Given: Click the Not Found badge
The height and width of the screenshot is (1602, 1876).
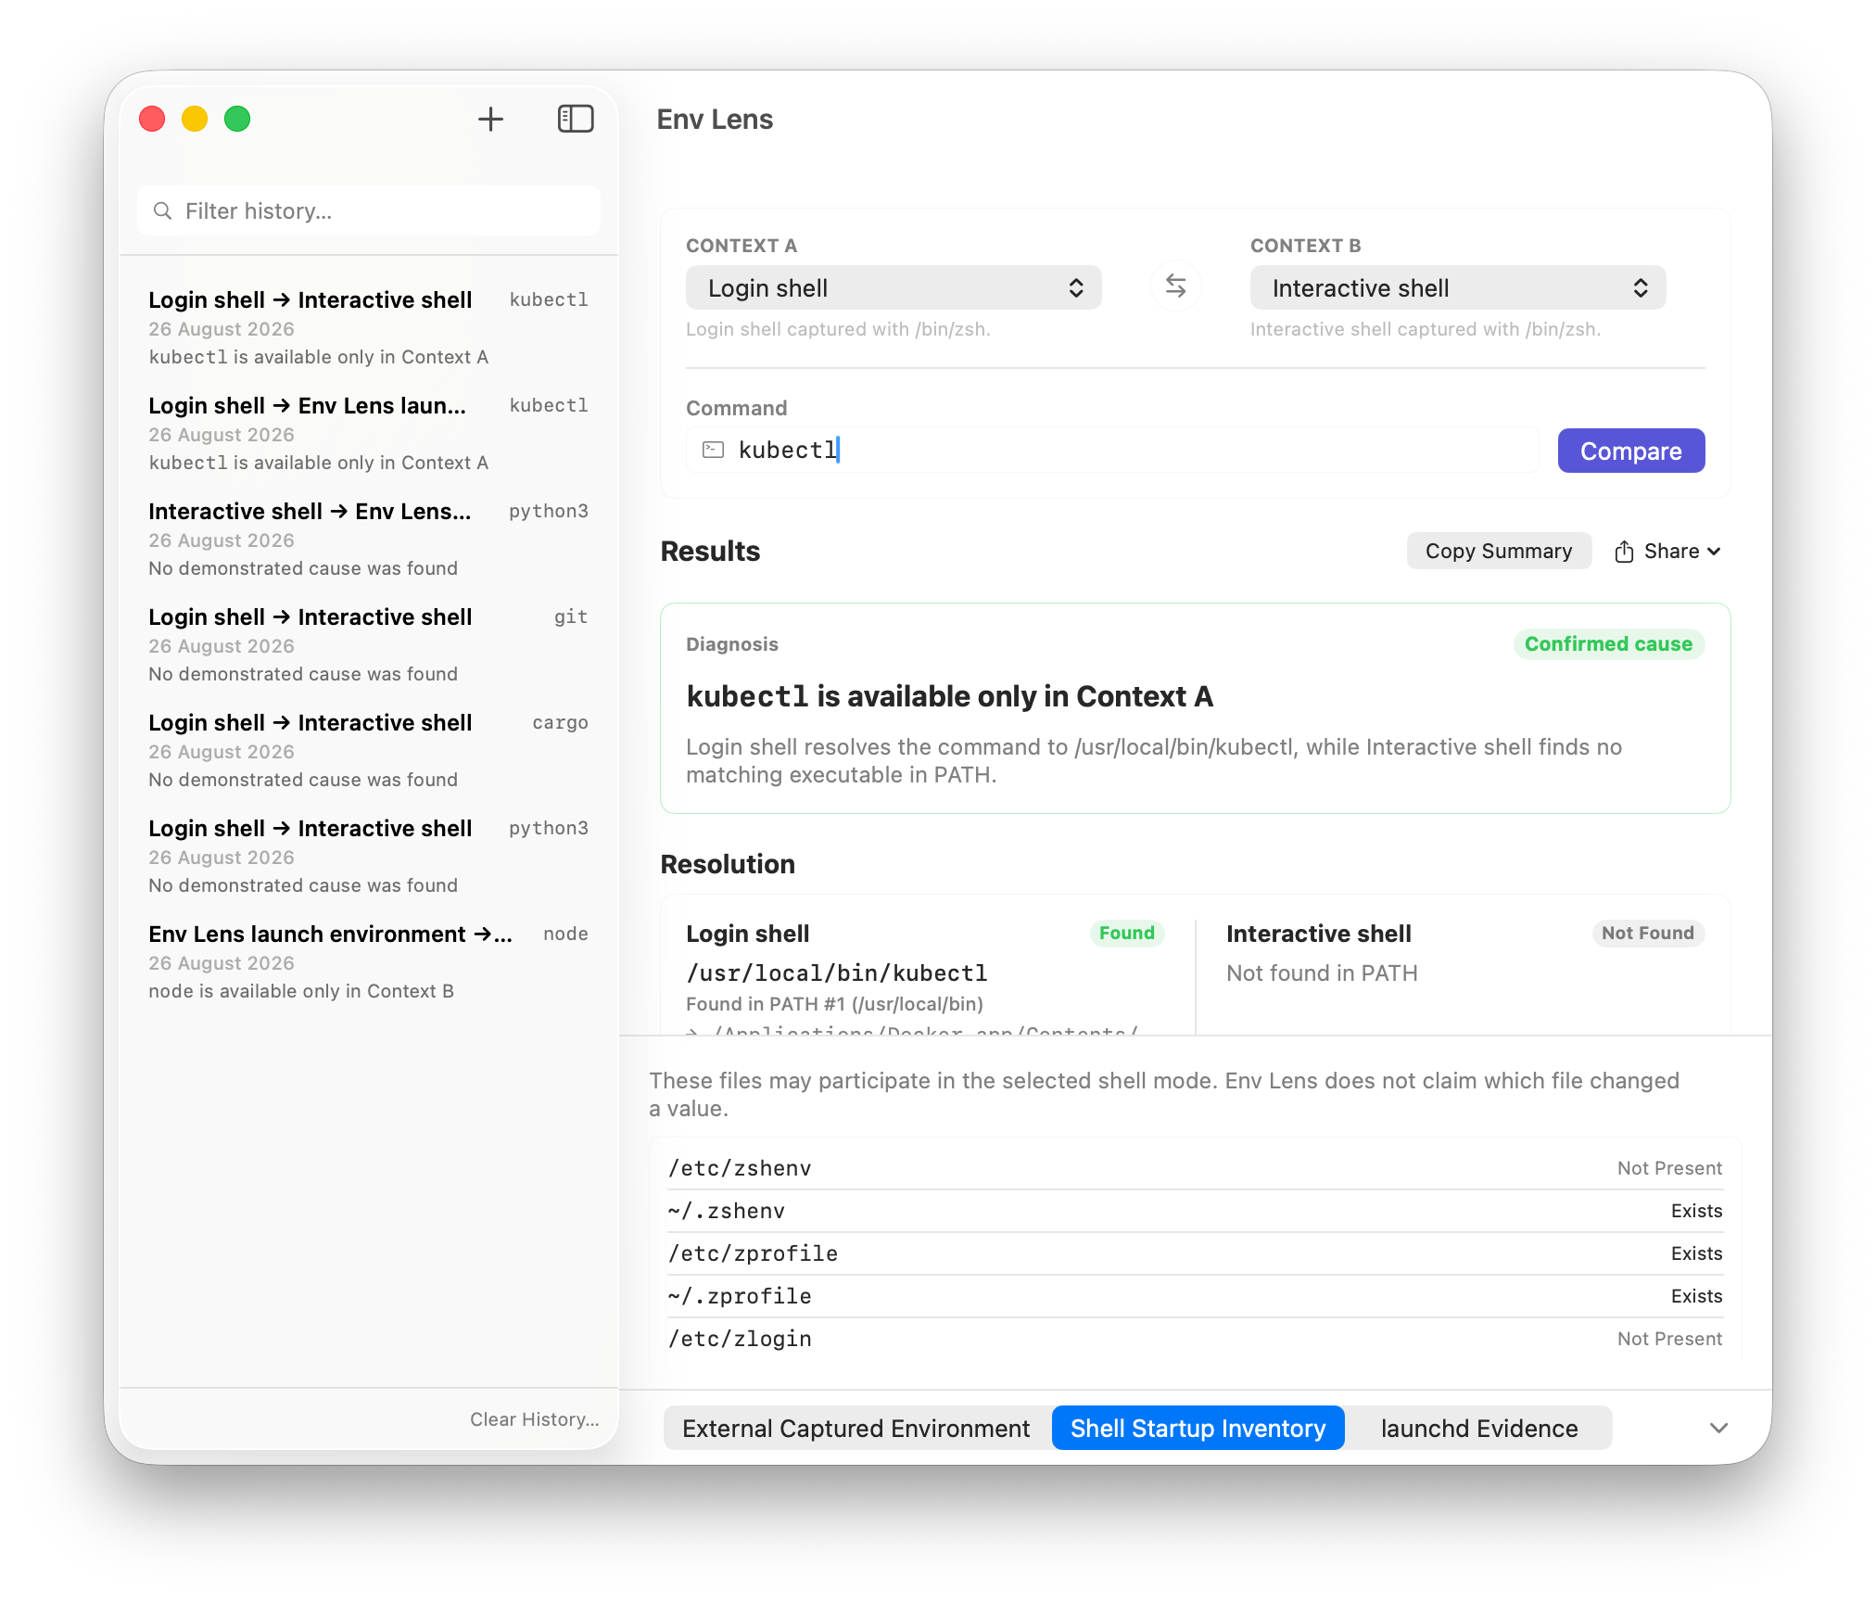Looking at the screenshot, I should coord(1647,933).
